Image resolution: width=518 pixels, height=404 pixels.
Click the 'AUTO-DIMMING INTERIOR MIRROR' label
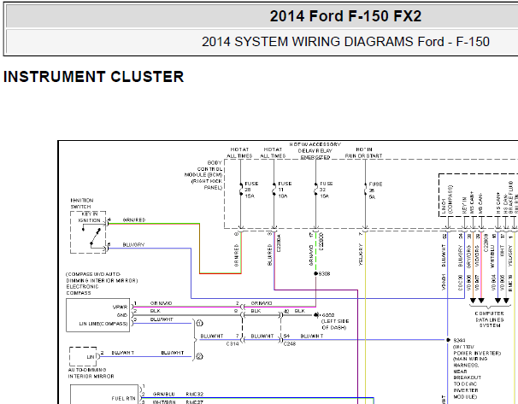91,373
